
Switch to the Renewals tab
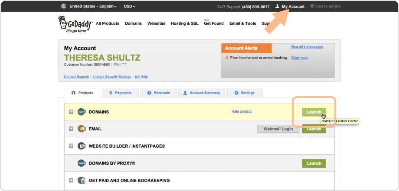tap(158, 93)
